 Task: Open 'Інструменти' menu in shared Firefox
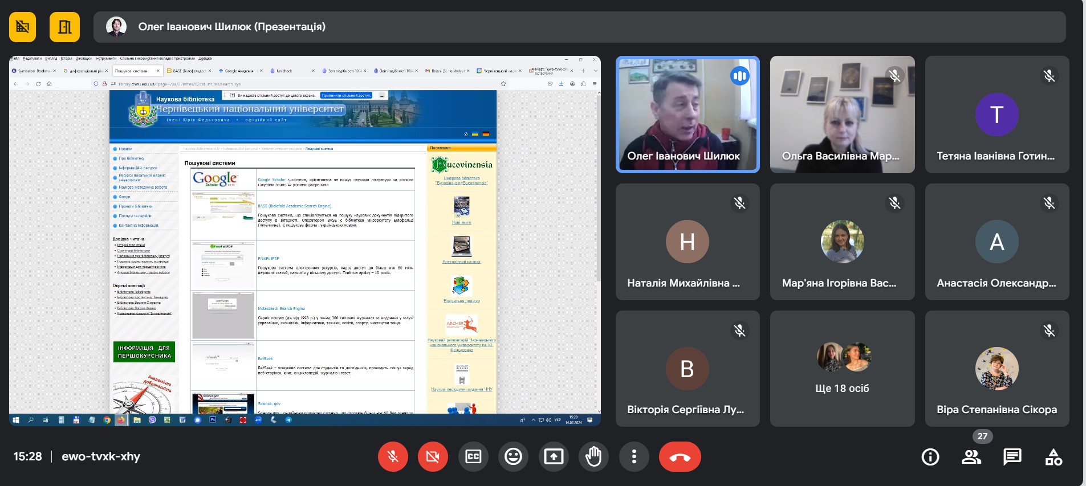click(x=105, y=58)
